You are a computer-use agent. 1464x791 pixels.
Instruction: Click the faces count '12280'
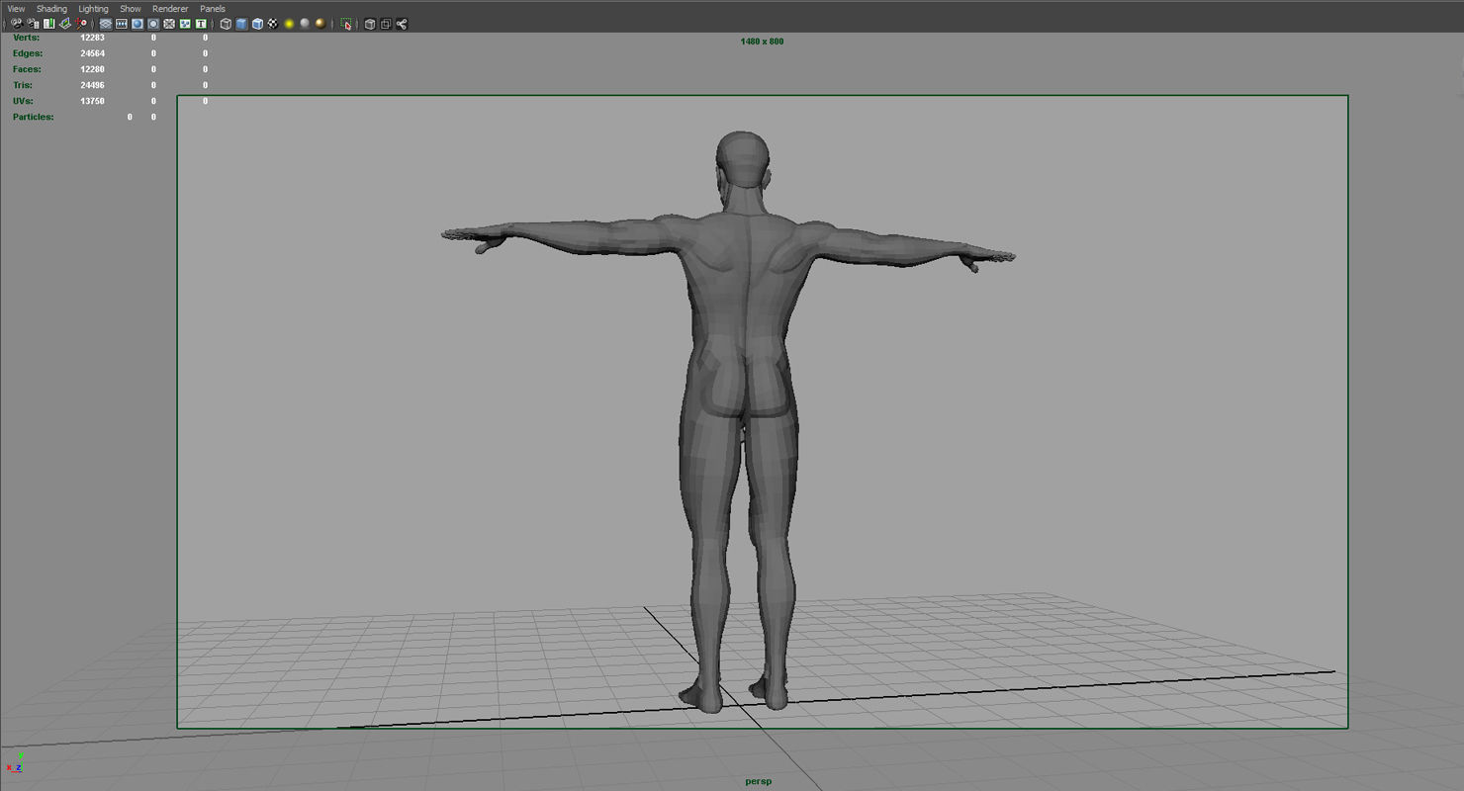click(93, 69)
